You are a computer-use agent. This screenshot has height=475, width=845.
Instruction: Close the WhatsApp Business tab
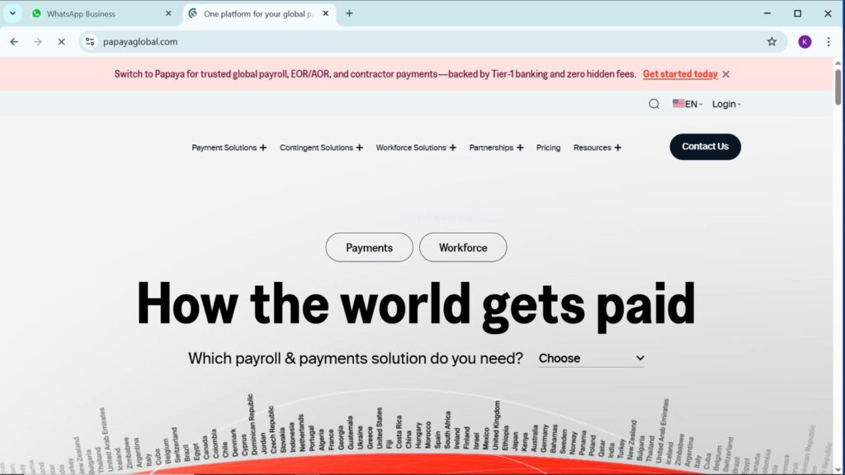click(168, 13)
